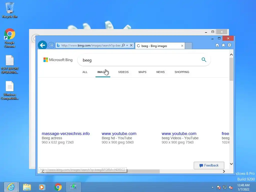256x192 pixels.
Task: Close the background browser window
Action: point(221,32)
